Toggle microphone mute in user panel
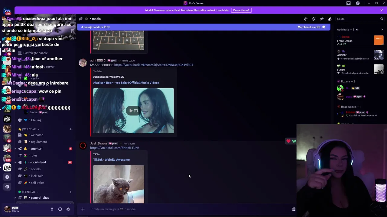This screenshot has width=387, height=217. tap(52, 209)
